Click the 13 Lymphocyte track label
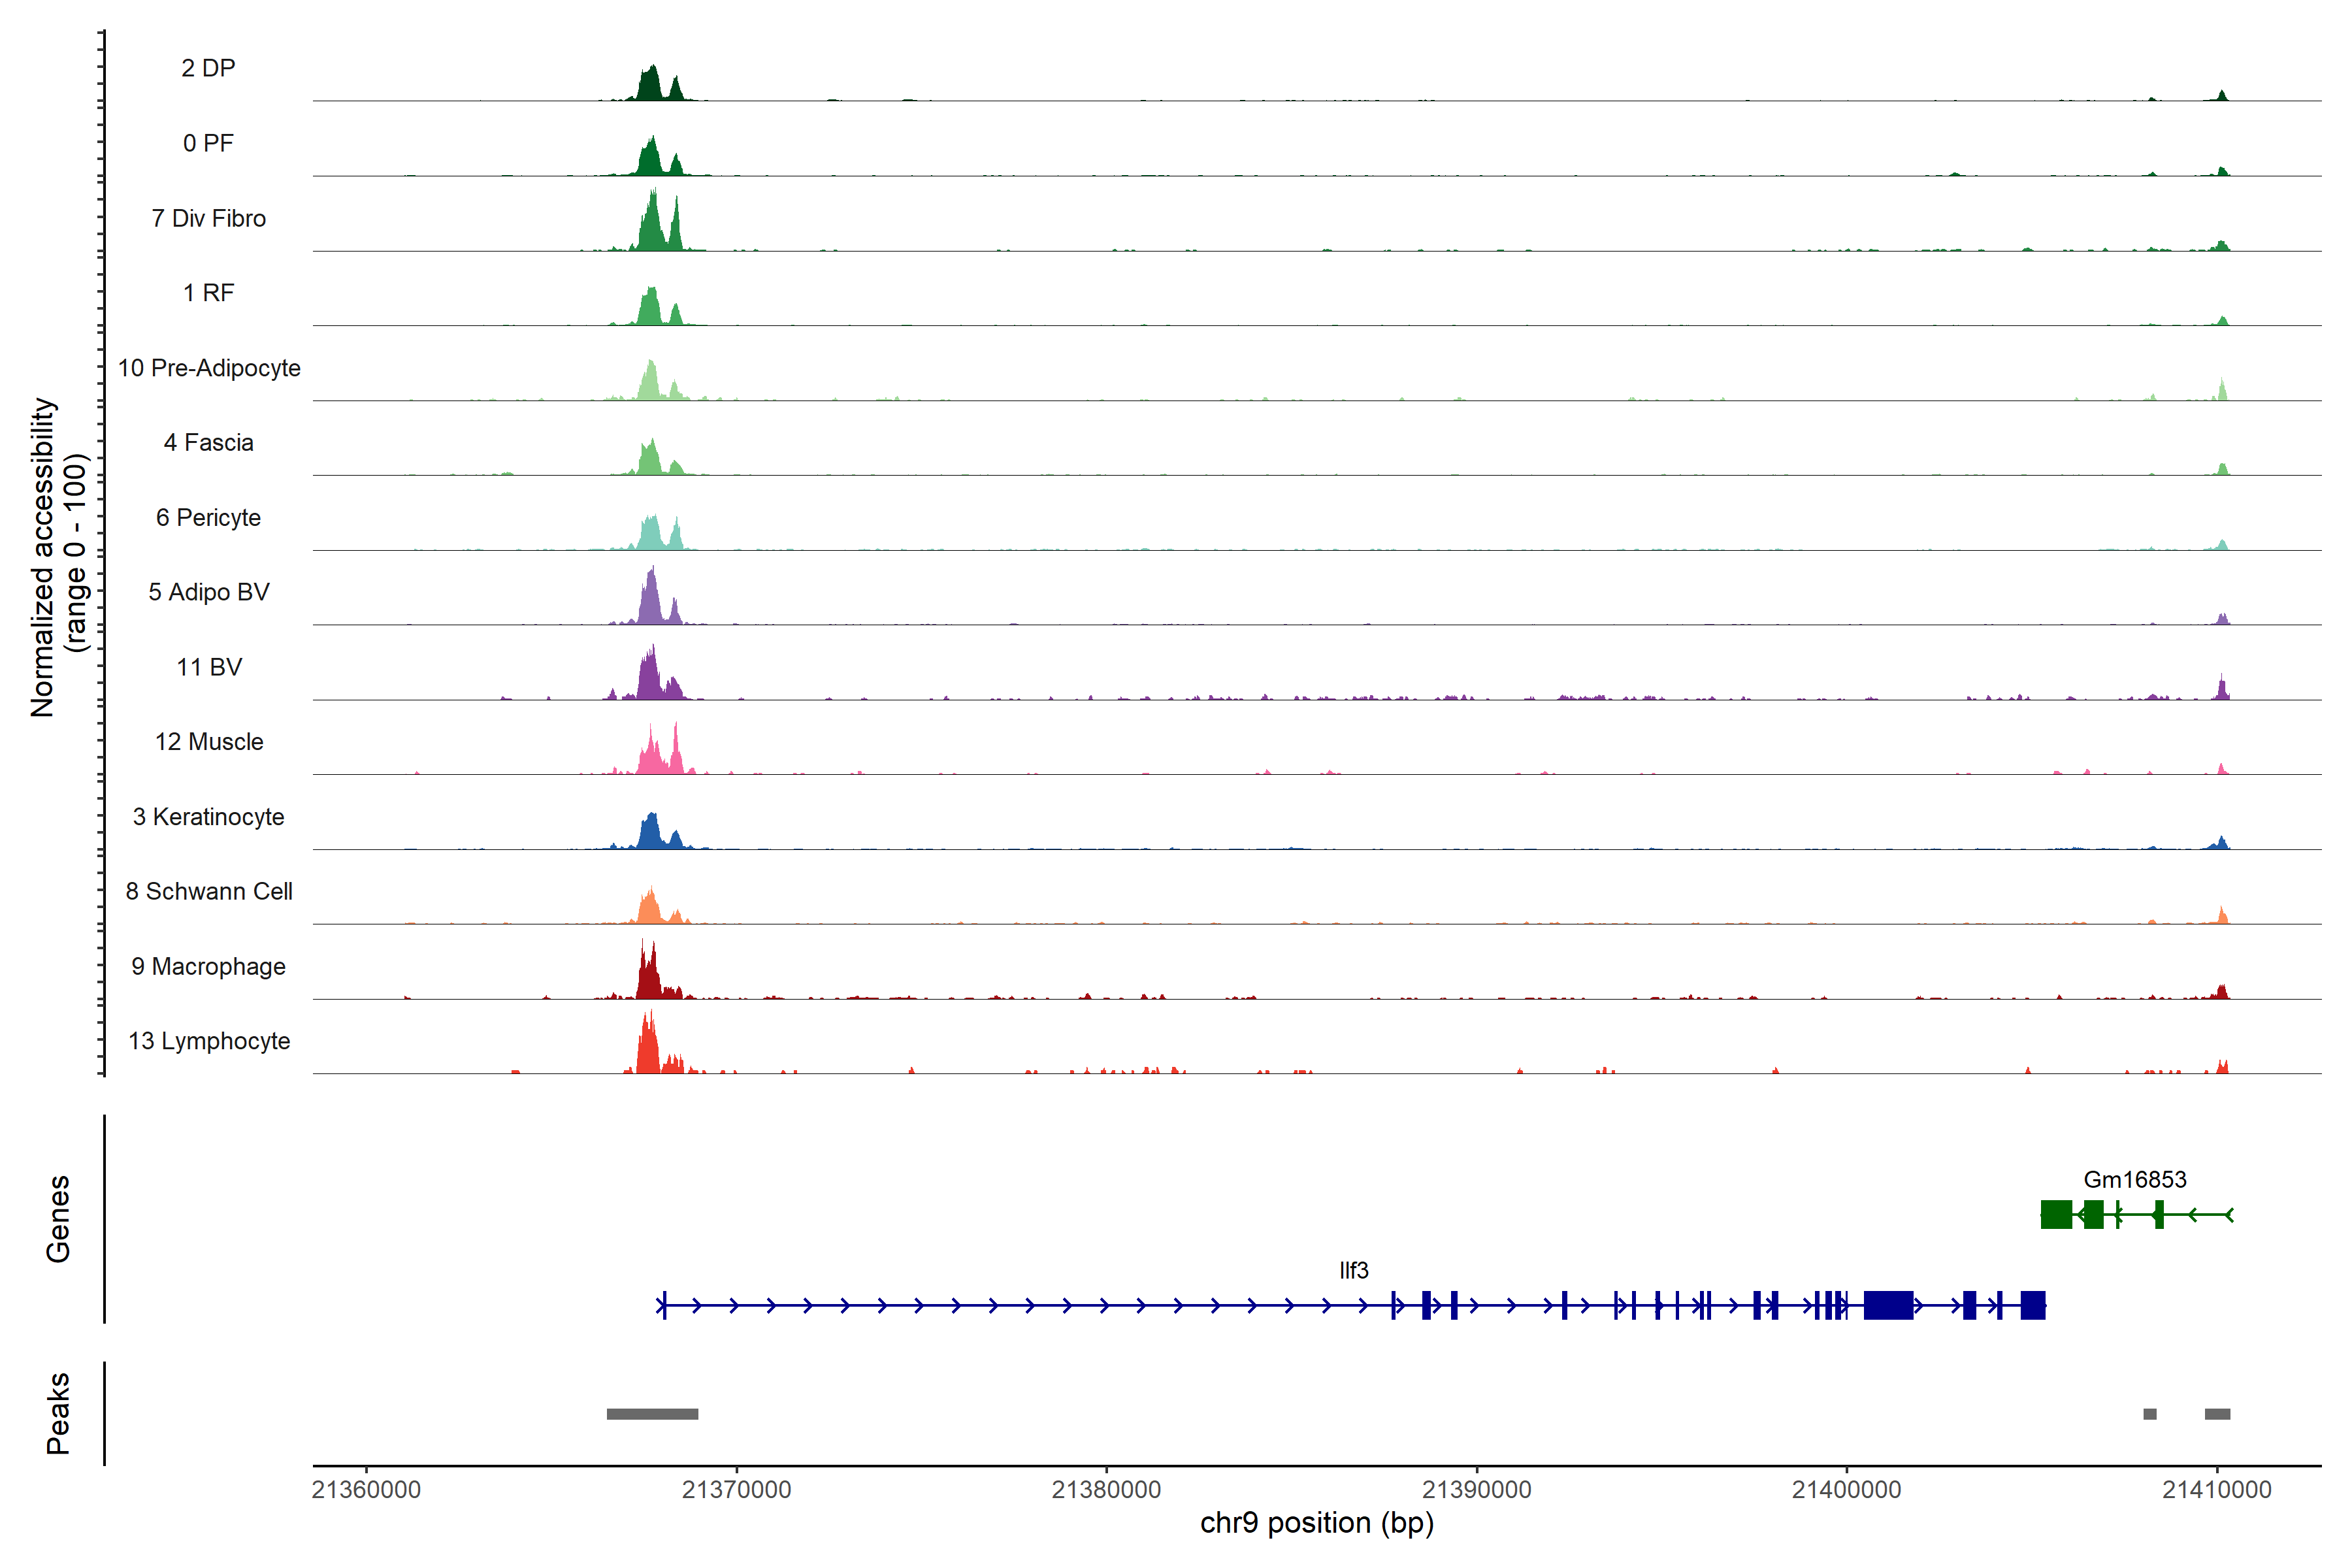This screenshot has width=2352, height=1568. pyautogui.click(x=209, y=1041)
